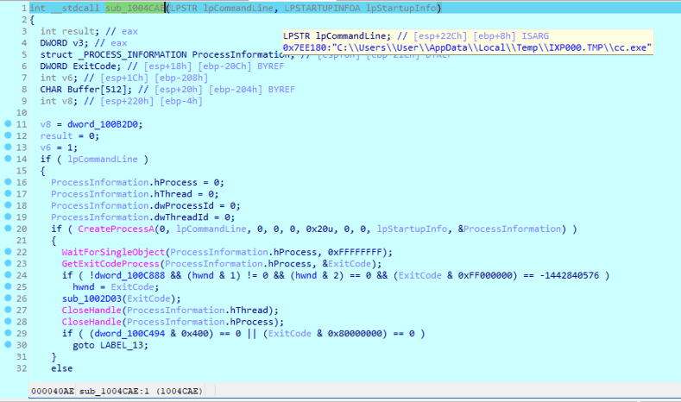The image size is (681, 402).
Task: Click the status bar address 000040AE
Action: [x=51, y=393]
